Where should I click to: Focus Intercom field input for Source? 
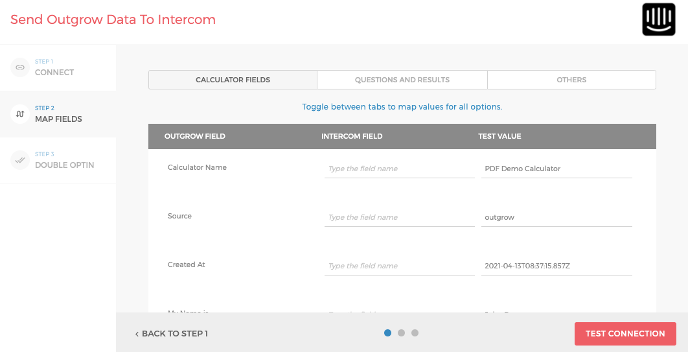(399, 218)
